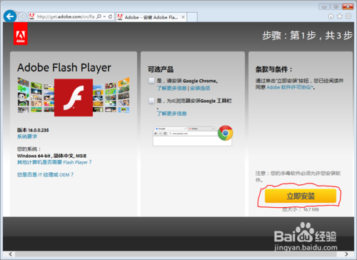357x260 pixels.
Task: Open the 安装选项 link
Action: (200, 88)
